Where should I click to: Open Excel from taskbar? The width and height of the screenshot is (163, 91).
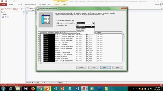point(55,89)
